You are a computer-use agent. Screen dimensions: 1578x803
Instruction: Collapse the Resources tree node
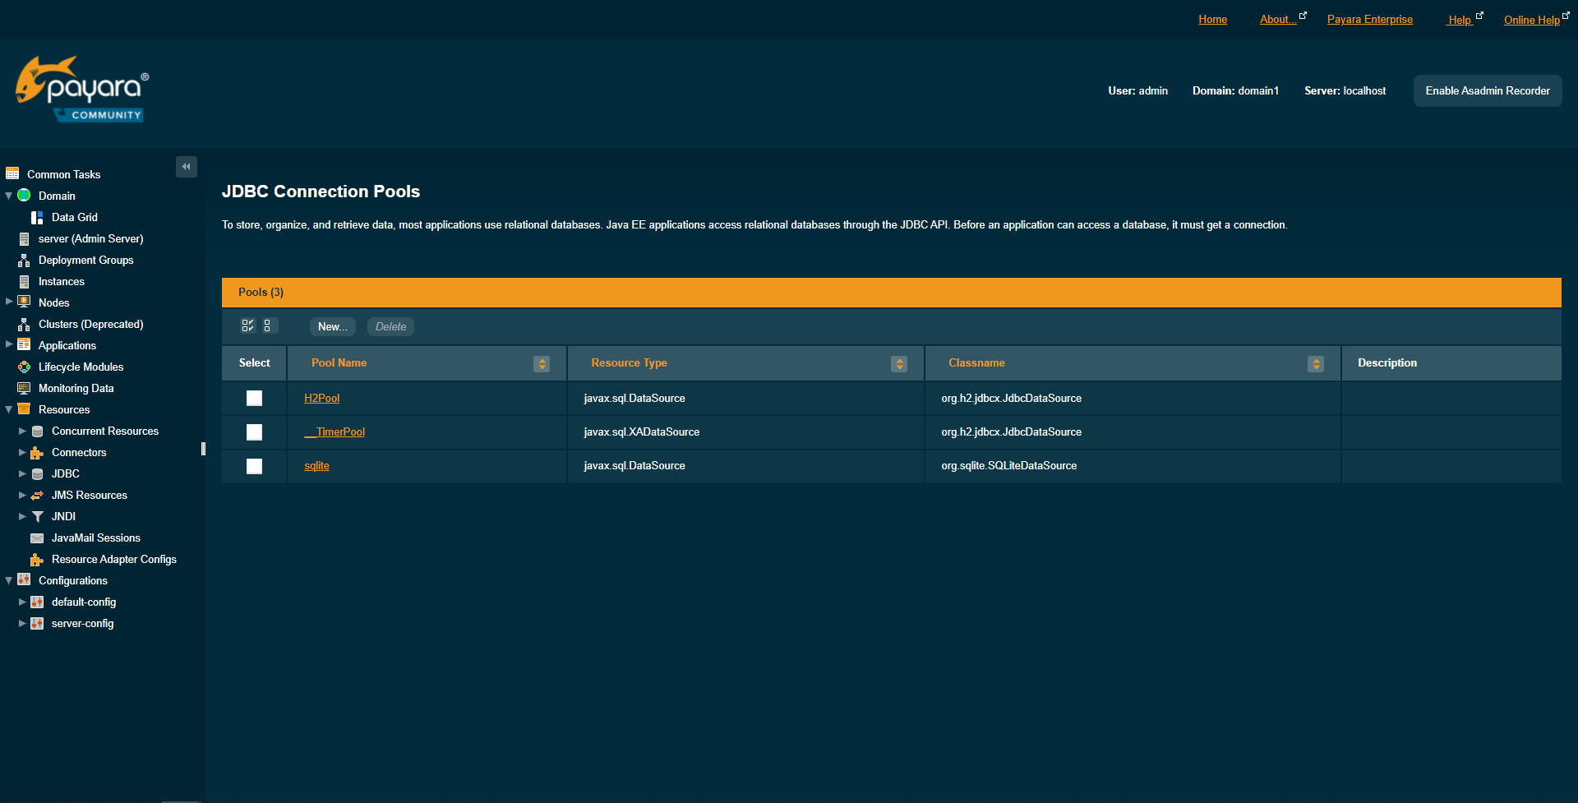8,409
